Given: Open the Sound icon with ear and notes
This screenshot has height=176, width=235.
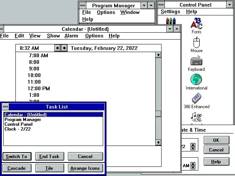Looking at the screenshot, I should [196, 118].
